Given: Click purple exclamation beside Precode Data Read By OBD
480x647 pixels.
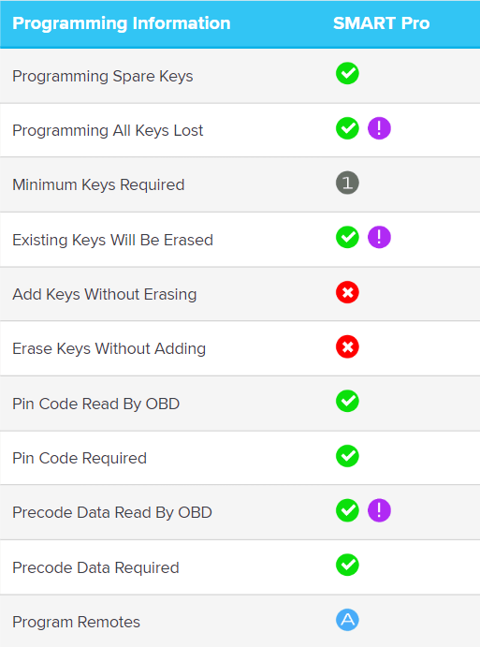Looking at the screenshot, I should [379, 510].
